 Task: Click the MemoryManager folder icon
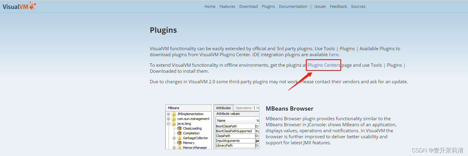coord(180,148)
